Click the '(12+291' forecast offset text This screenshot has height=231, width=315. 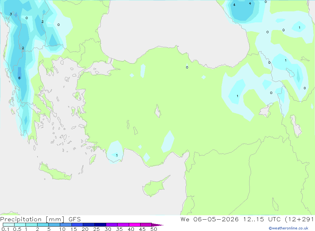point(300,219)
